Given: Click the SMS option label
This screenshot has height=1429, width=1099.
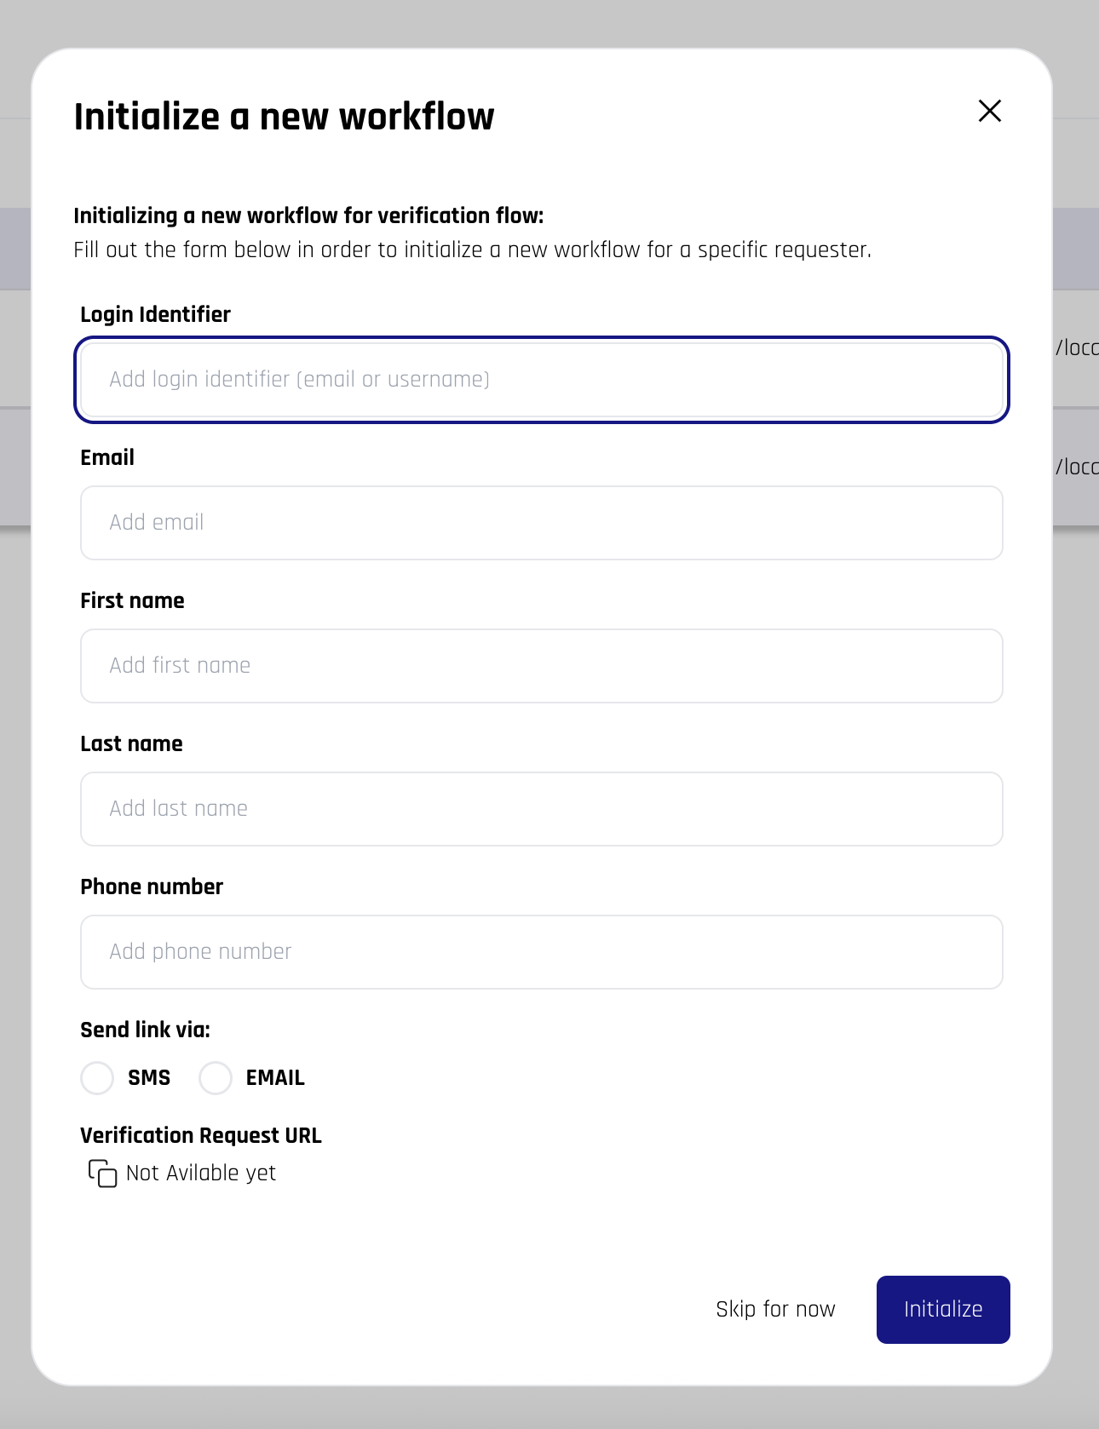Looking at the screenshot, I should (149, 1077).
